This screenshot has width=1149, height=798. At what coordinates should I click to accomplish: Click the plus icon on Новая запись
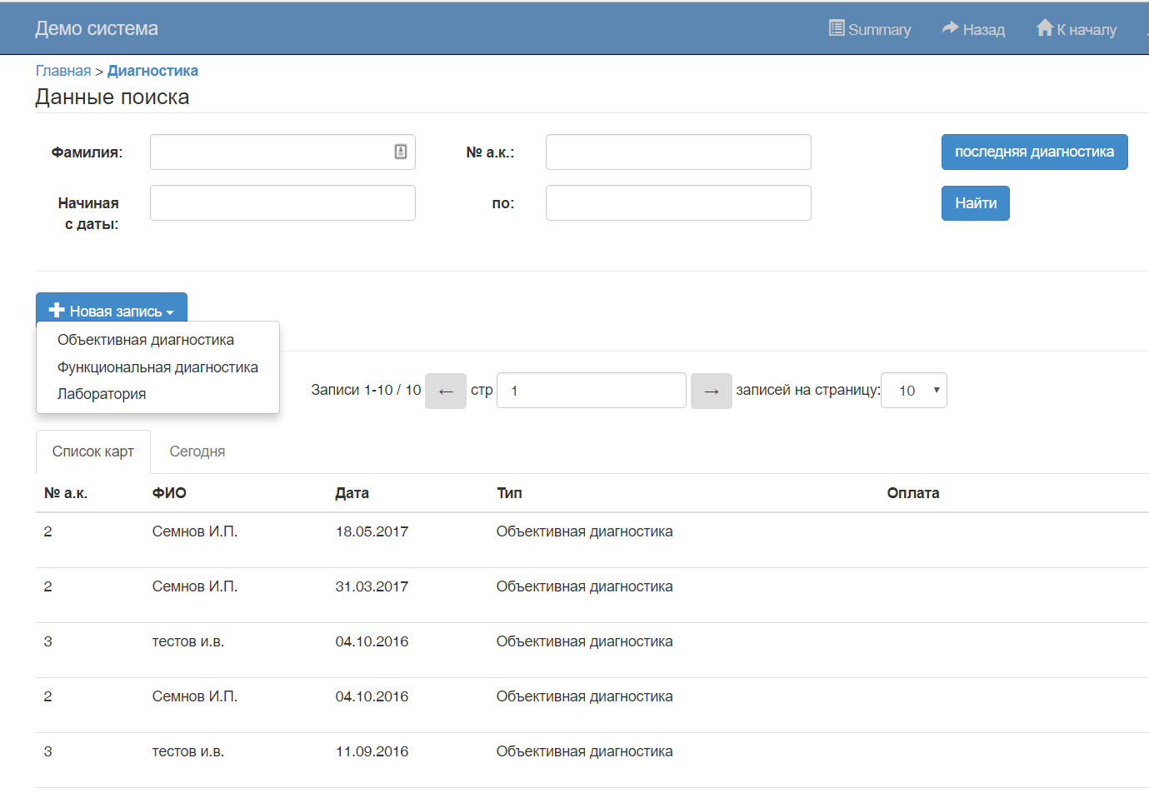point(57,311)
